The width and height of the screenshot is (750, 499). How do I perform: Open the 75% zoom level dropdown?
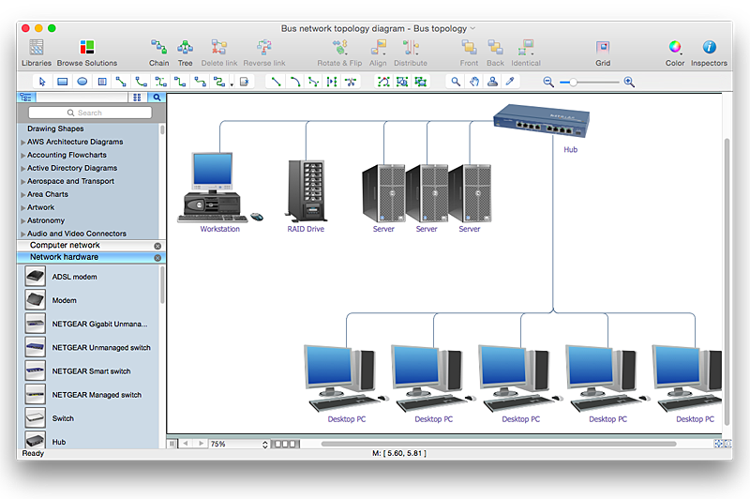[239, 444]
